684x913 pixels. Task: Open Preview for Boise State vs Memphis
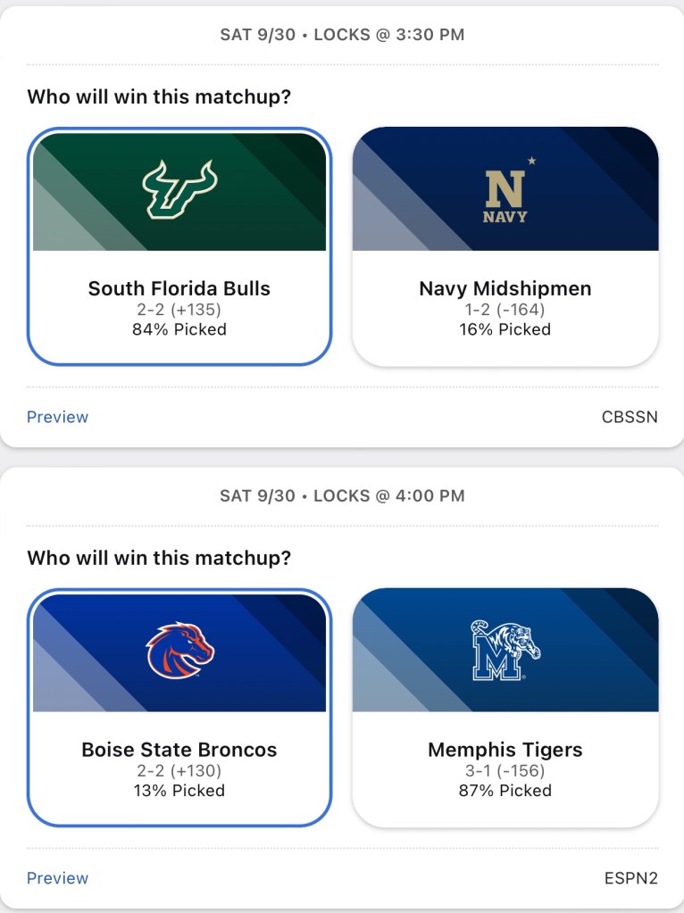[58, 878]
